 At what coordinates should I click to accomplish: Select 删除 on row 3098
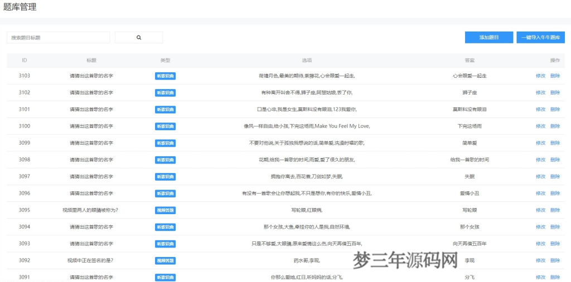[555, 160]
